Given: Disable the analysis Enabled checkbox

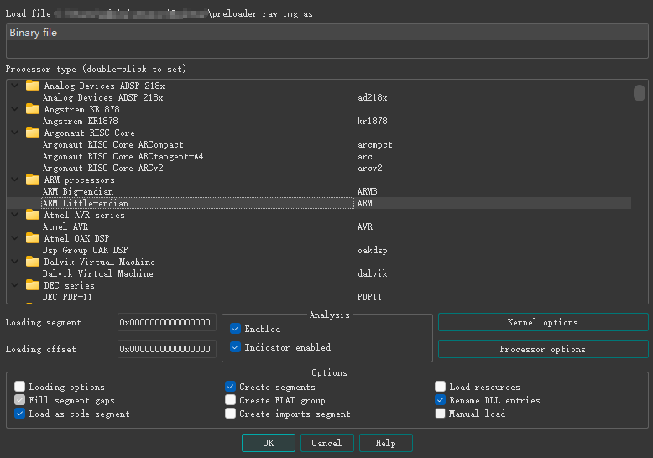Looking at the screenshot, I should (x=236, y=329).
